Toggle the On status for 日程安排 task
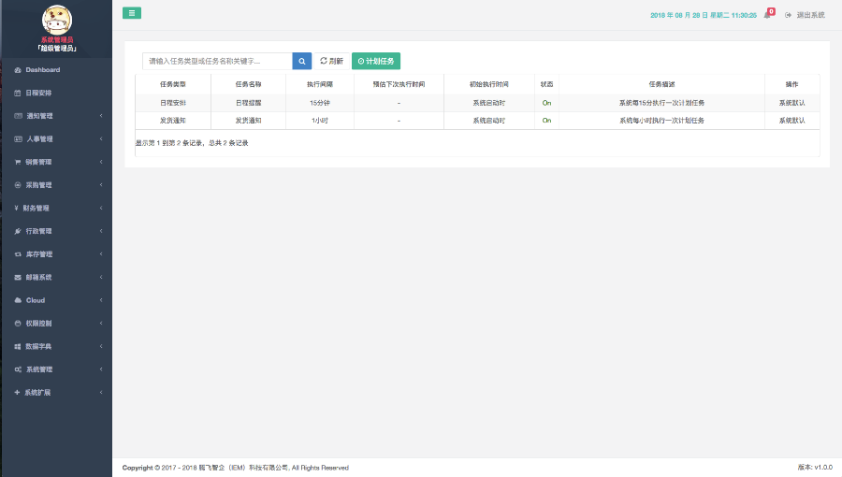This screenshot has height=477, width=842. point(546,103)
